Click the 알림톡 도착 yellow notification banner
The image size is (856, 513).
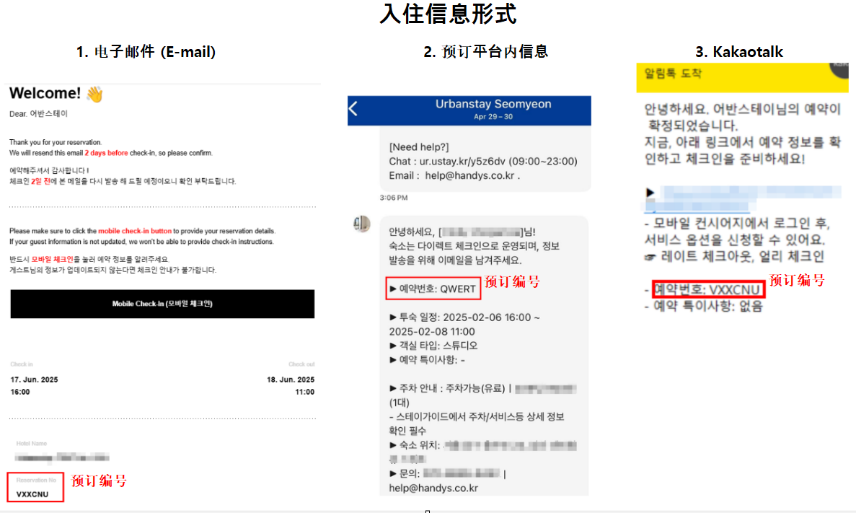click(x=742, y=77)
